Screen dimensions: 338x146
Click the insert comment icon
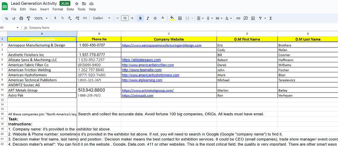click(x=246, y=18)
